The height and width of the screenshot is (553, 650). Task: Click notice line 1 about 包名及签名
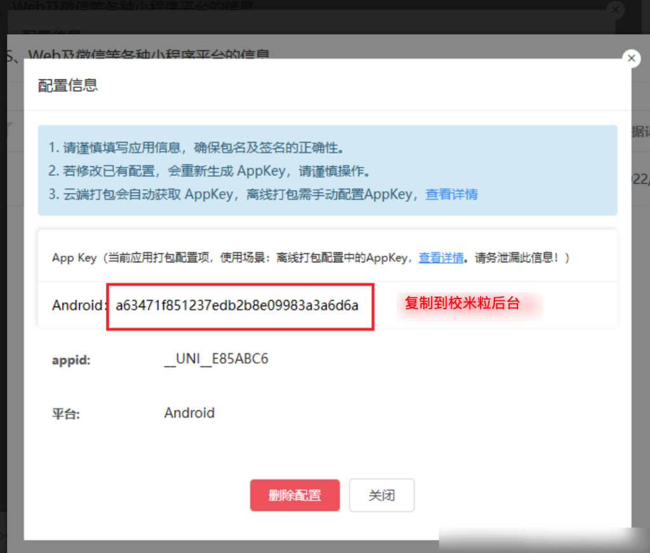click(x=197, y=149)
